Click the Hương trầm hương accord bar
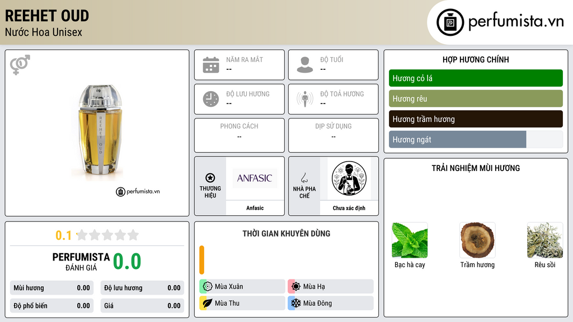The height and width of the screenshot is (322, 573). click(476, 119)
